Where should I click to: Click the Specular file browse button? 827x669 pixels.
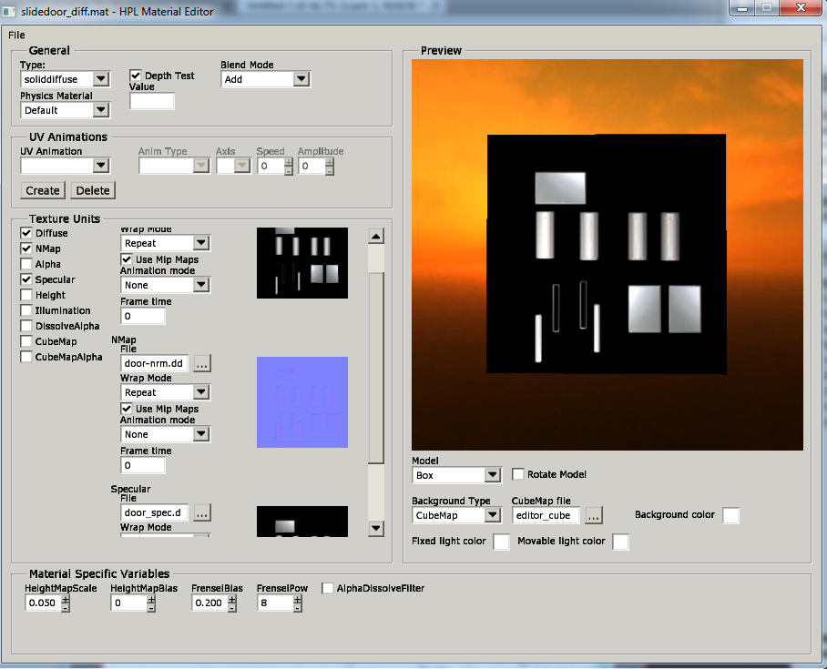202,512
